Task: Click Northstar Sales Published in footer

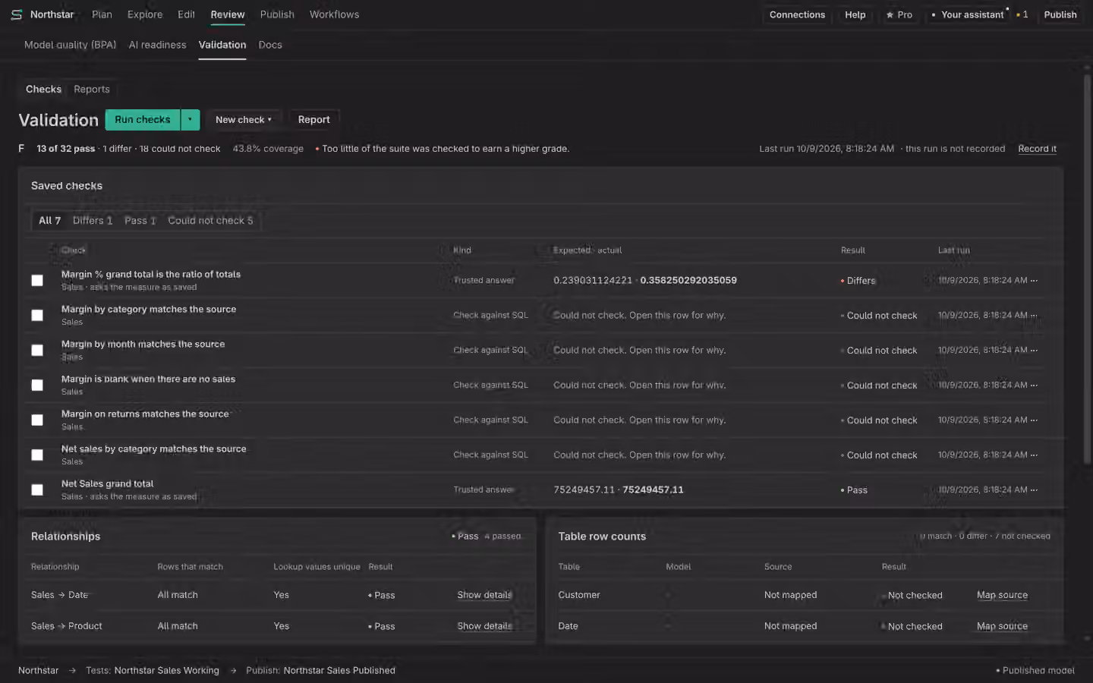Action: click(339, 670)
